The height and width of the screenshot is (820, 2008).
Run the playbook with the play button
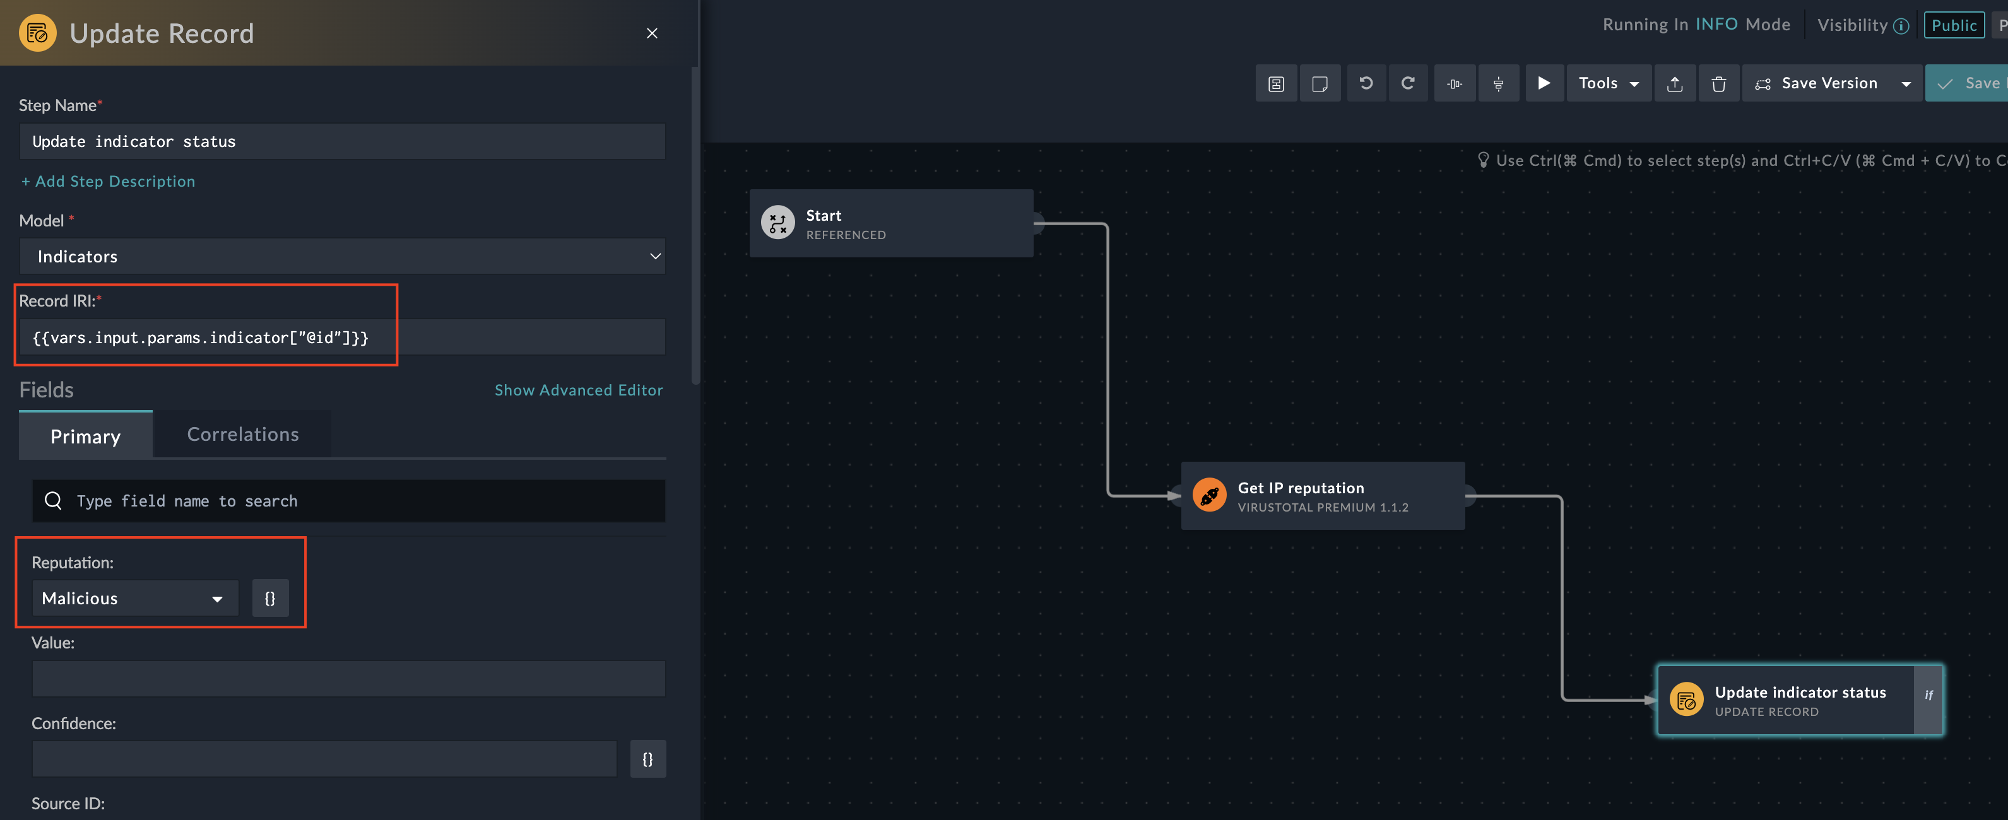point(1543,83)
